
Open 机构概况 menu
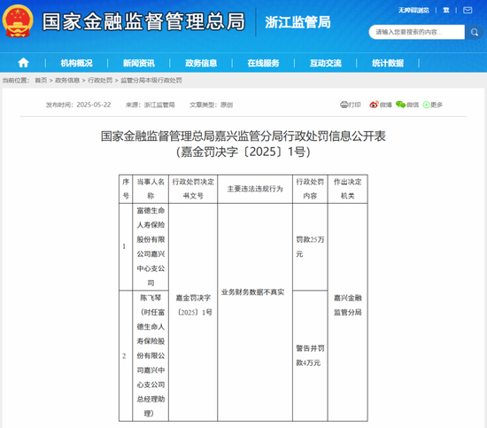pos(76,63)
